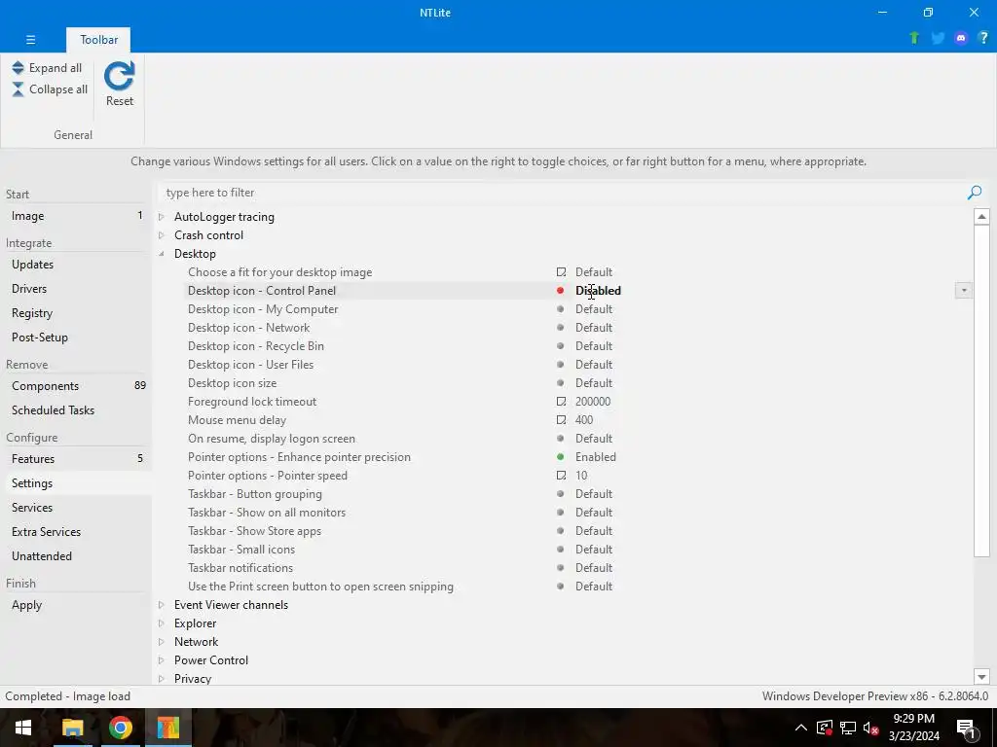Open the taskbar clock and date
Image resolution: width=997 pixels, height=747 pixels.
click(913, 728)
